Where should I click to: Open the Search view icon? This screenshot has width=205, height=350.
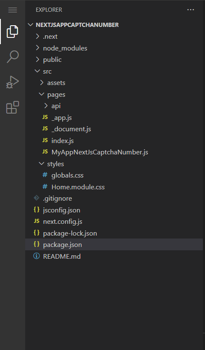coord(13,56)
